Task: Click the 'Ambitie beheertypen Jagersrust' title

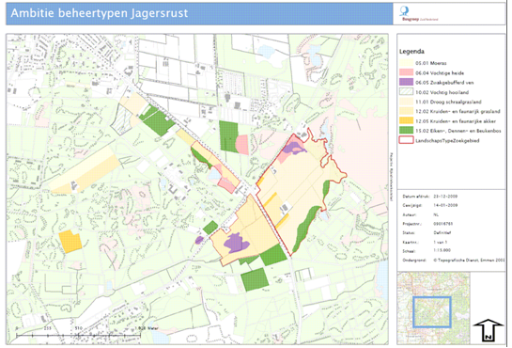Action: point(100,13)
